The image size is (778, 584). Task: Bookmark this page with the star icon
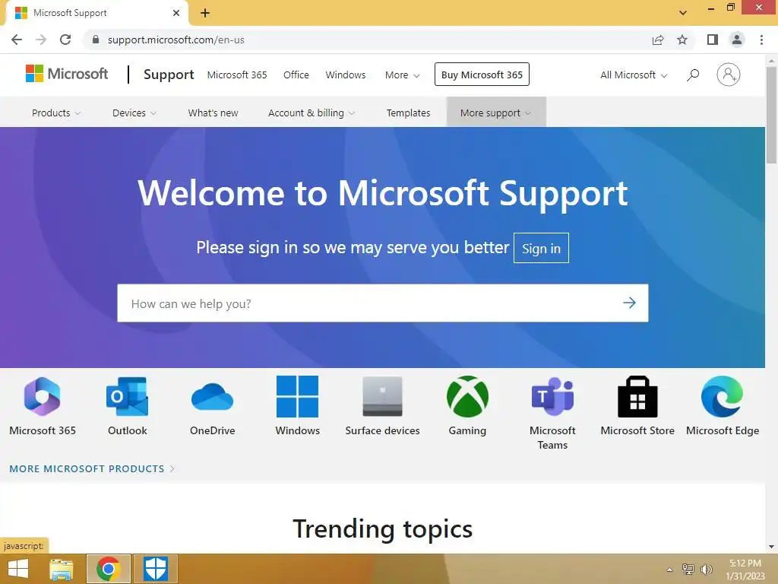point(682,40)
